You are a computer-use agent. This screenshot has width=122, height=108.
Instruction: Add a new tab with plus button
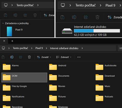pos(12,41)
